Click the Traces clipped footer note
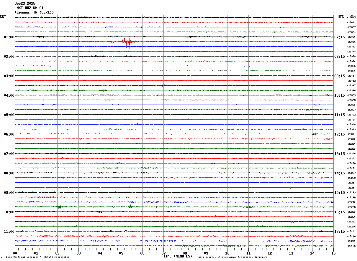Viewport: 357px width, 261px height. [x=231, y=257]
